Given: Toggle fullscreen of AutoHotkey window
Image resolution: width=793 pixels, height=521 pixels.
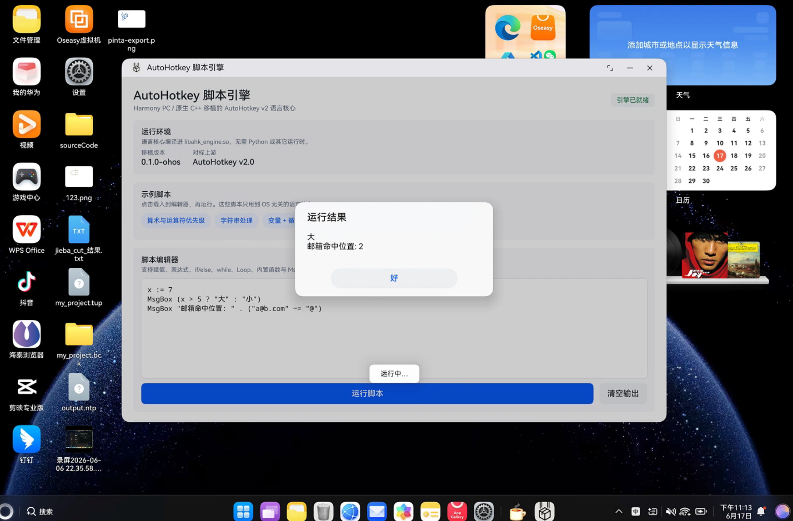Looking at the screenshot, I should pyautogui.click(x=610, y=68).
